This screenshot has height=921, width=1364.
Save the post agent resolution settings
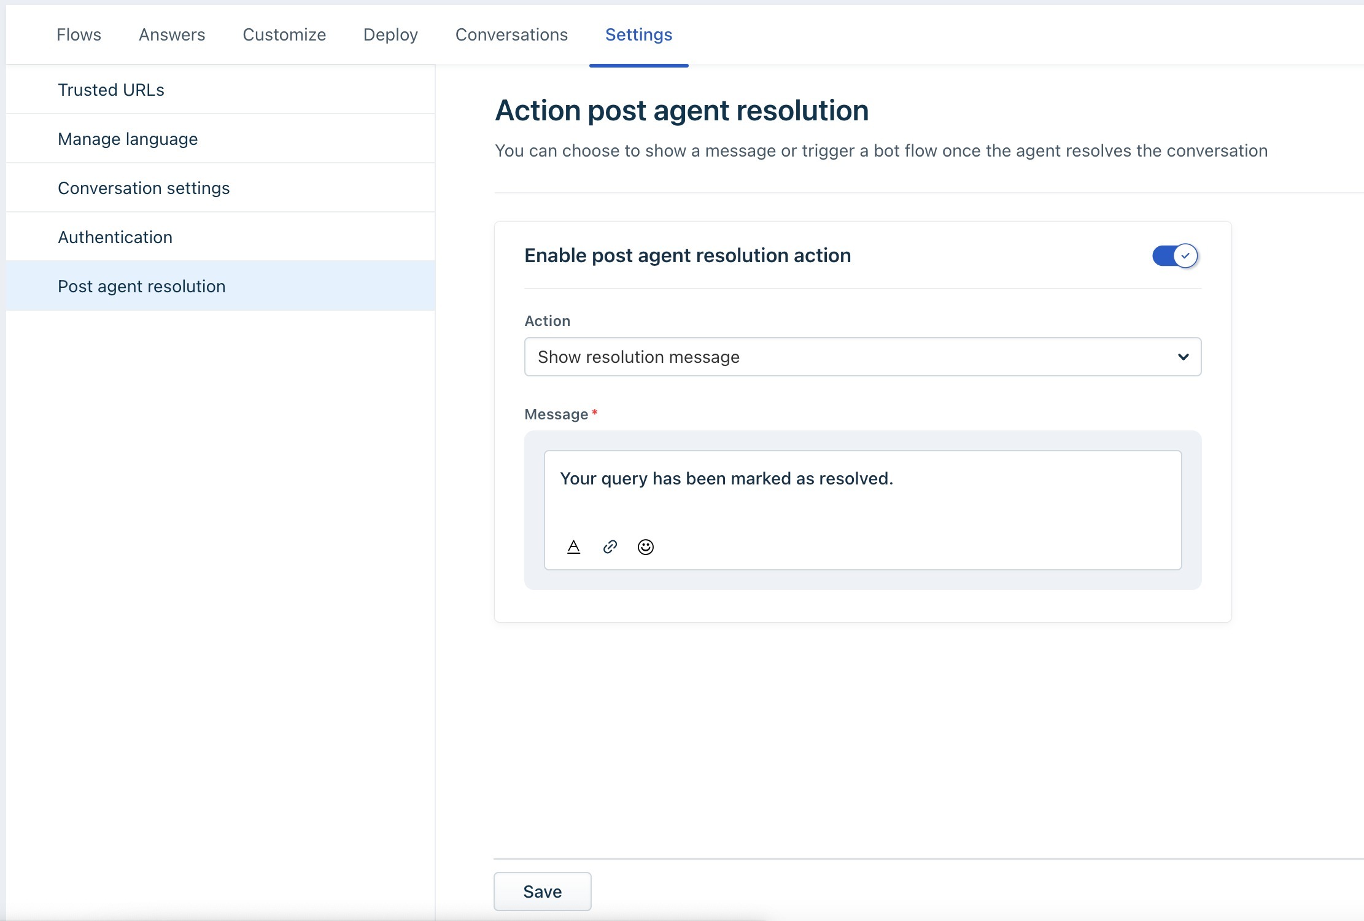point(542,892)
